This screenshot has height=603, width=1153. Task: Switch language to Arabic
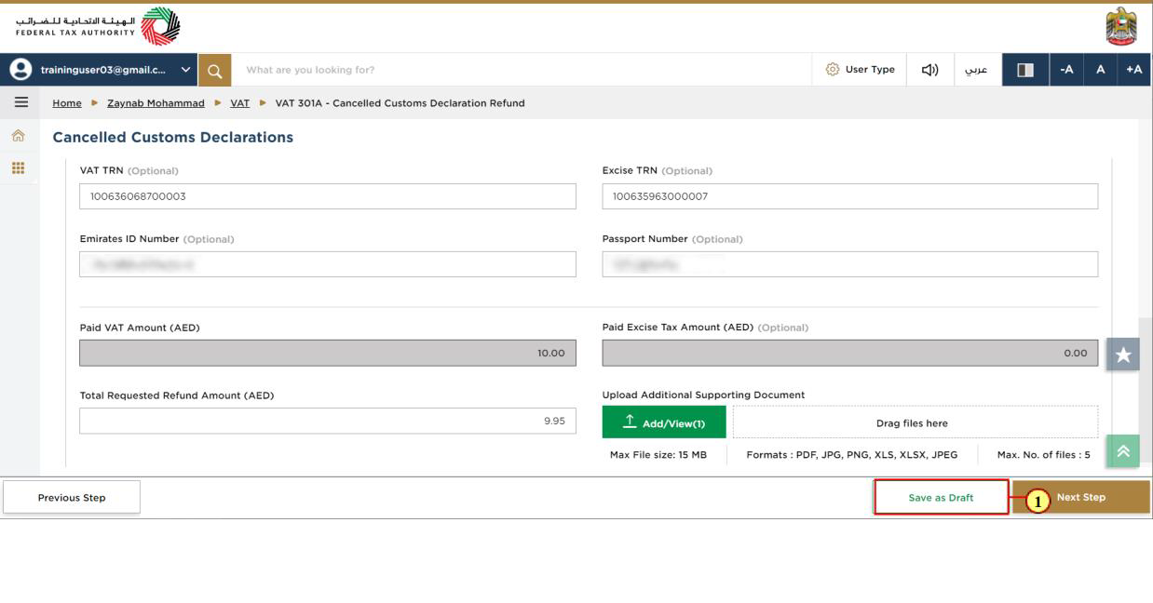click(x=976, y=70)
